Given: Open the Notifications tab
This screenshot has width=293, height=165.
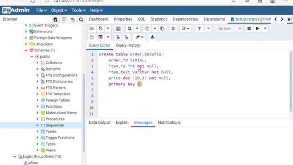Looking at the screenshot, I should pyautogui.click(x=169, y=122).
